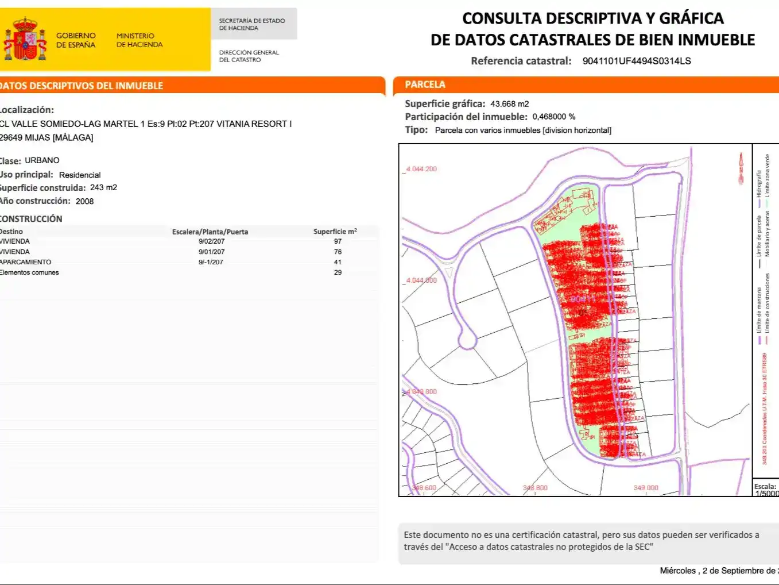Image resolution: width=779 pixels, height=585 pixels.
Task: Select the surface value '41'
Action: click(338, 262)
